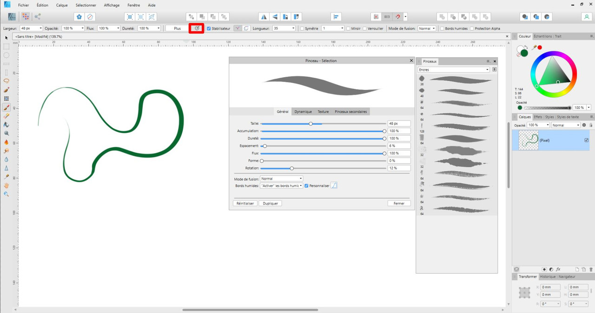Click the Taille slider in brush dialog
This screenshot has width=595, height=313.
(323, 124)
